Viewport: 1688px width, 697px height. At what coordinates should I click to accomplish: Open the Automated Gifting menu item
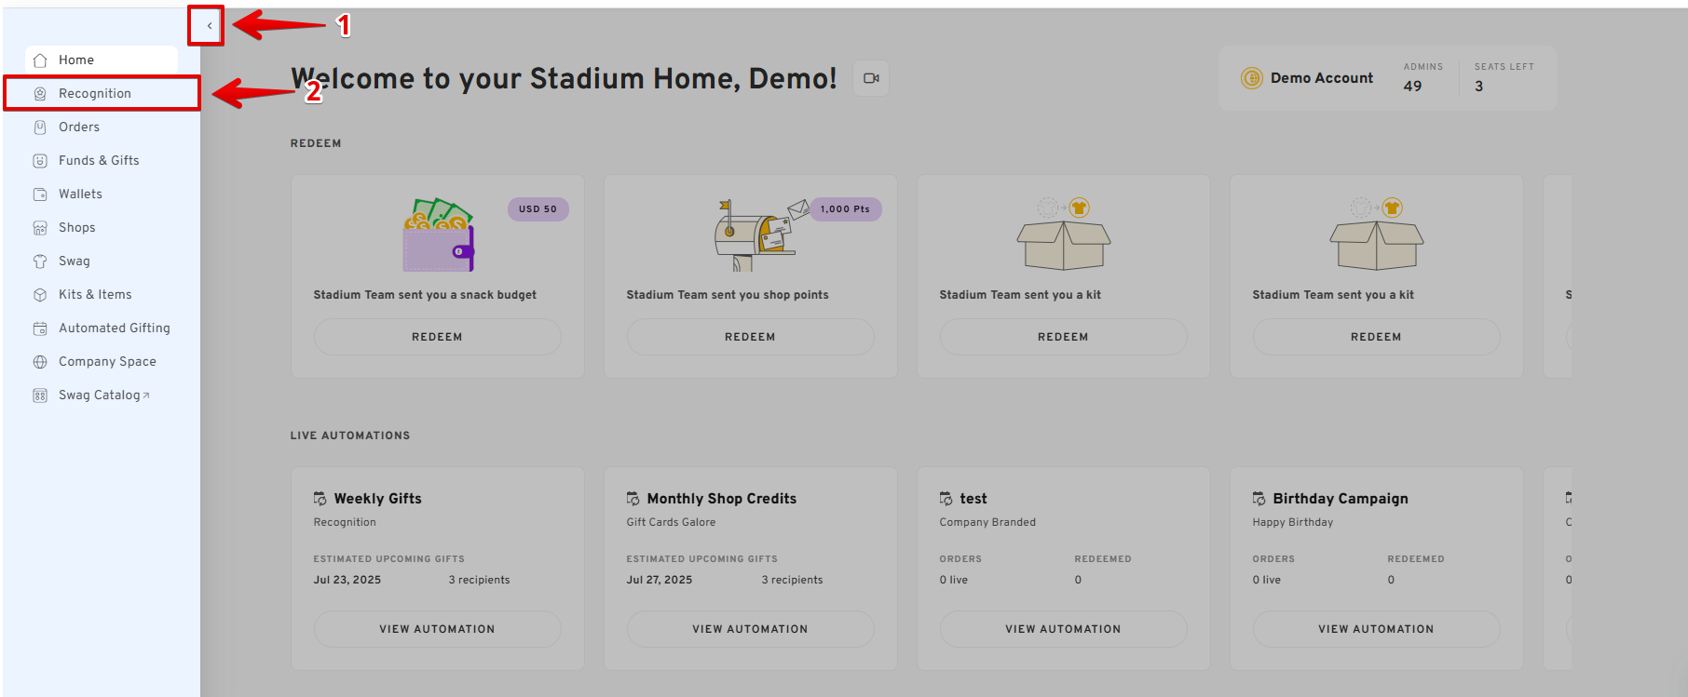pyautogui.click(x=114, y=328)
